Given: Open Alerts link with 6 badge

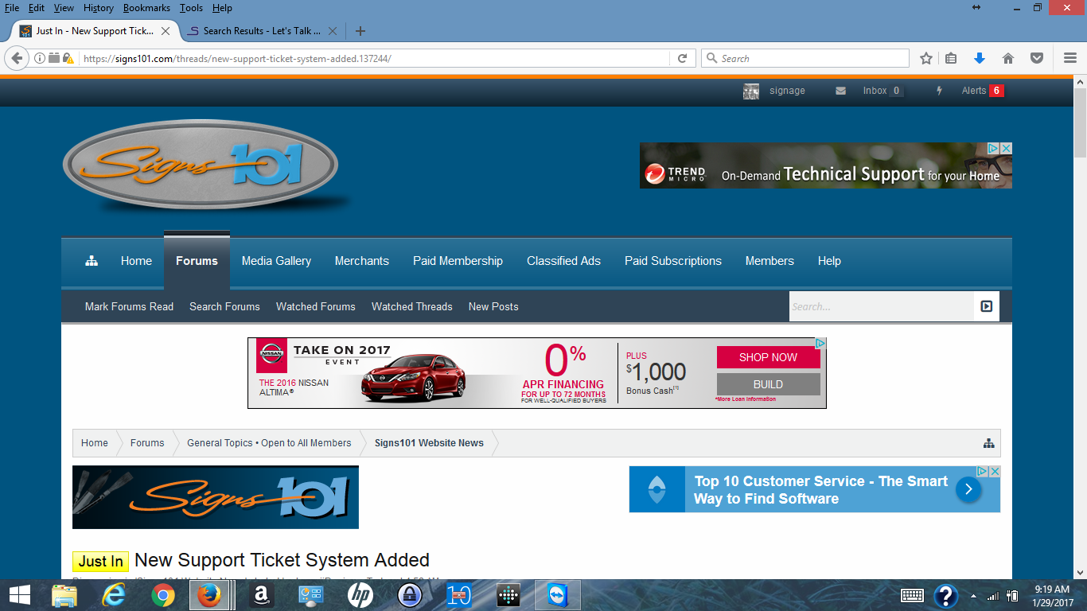Looking at the screenshot, I should click(x=983, y=91).
